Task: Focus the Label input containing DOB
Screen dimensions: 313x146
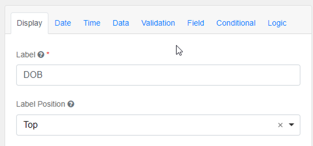Action: pos(158,75)
